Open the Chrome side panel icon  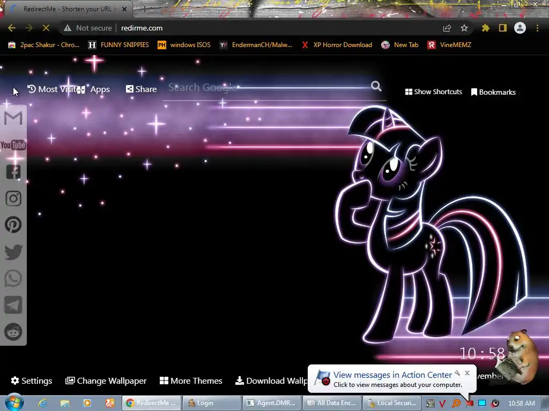503,28
